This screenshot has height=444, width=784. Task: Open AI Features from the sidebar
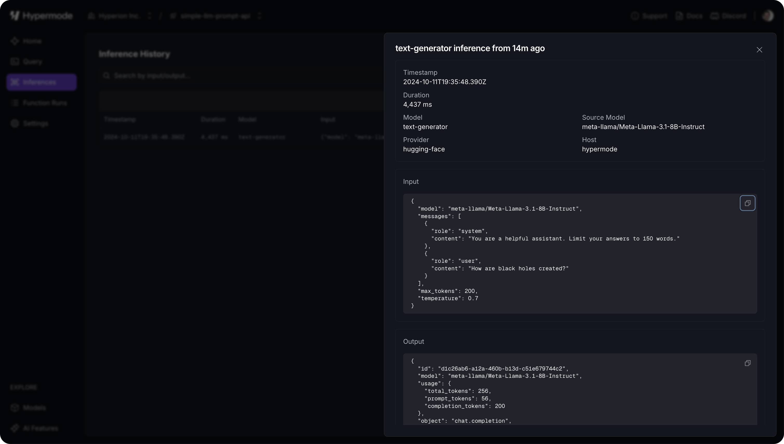pos(40,428)
